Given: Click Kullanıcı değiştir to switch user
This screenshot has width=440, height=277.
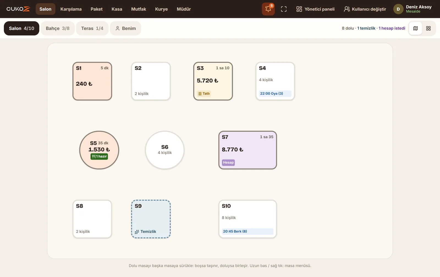Looking at the screenshot, I should 365,9.
